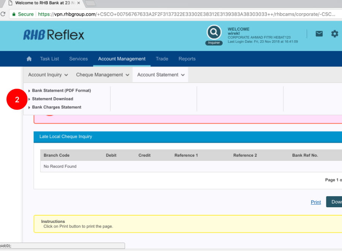Select Bank Charges Statement option
Screen dimensions: 342x251
[x=57, y=107]
